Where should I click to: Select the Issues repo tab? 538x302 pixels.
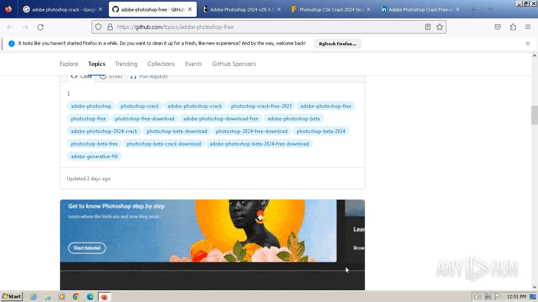(x=111, y=76)
